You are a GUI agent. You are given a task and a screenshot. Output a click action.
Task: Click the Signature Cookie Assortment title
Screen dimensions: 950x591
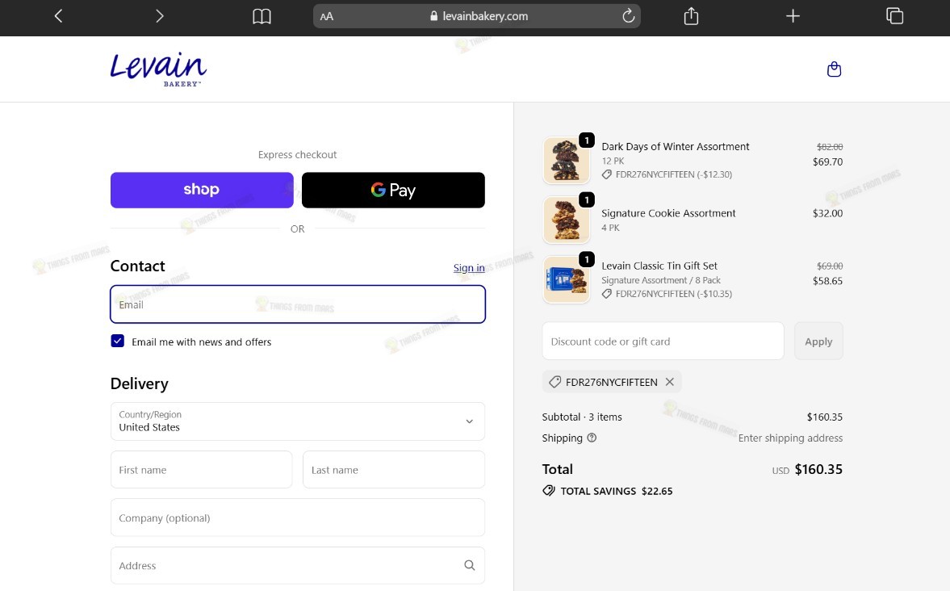(x=668, y=213)
